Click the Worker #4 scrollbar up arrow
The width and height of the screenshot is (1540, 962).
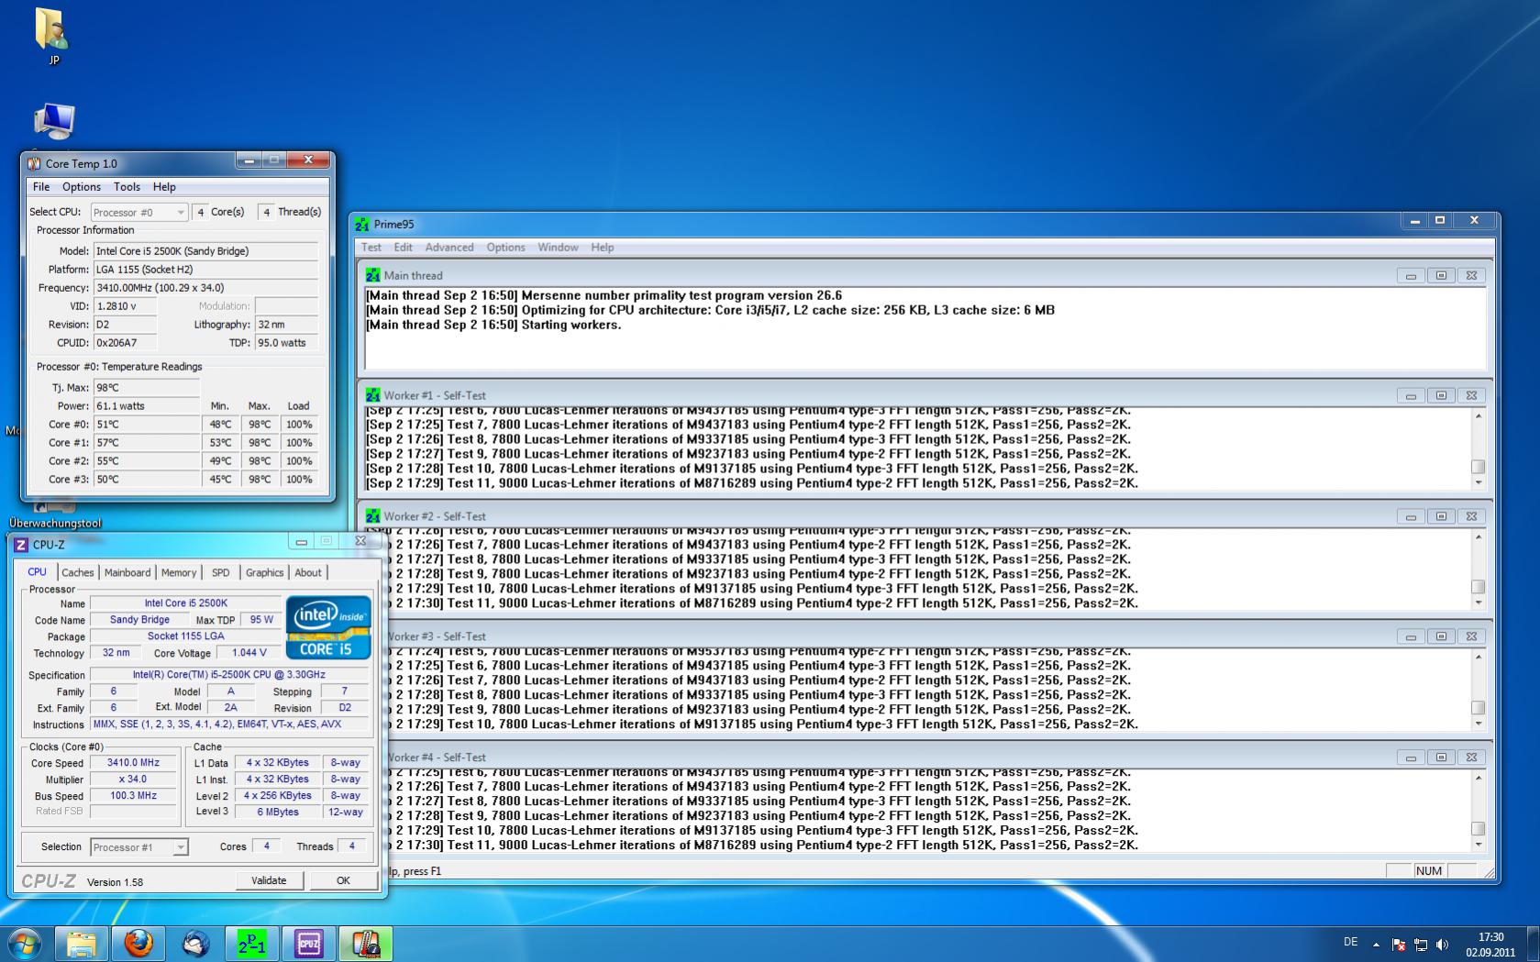(x=1478, y=779)
